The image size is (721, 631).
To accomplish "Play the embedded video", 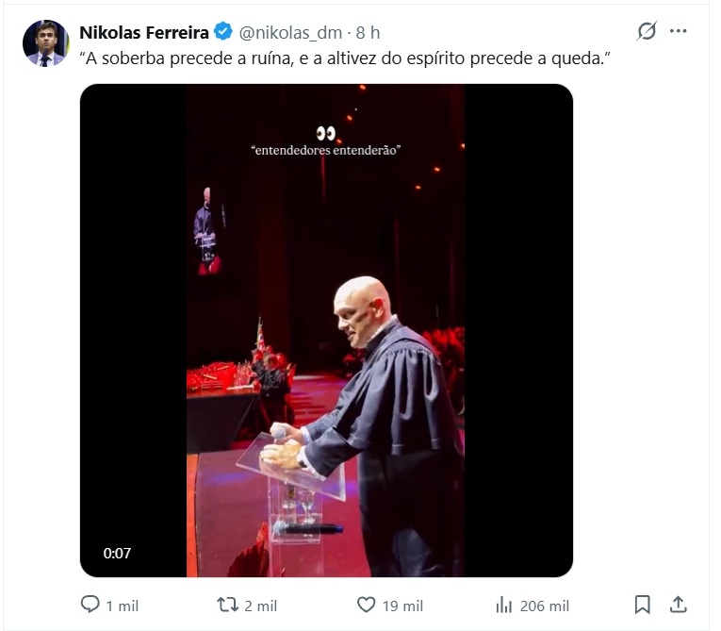I will pyautogui.click(x=326, y=330).
